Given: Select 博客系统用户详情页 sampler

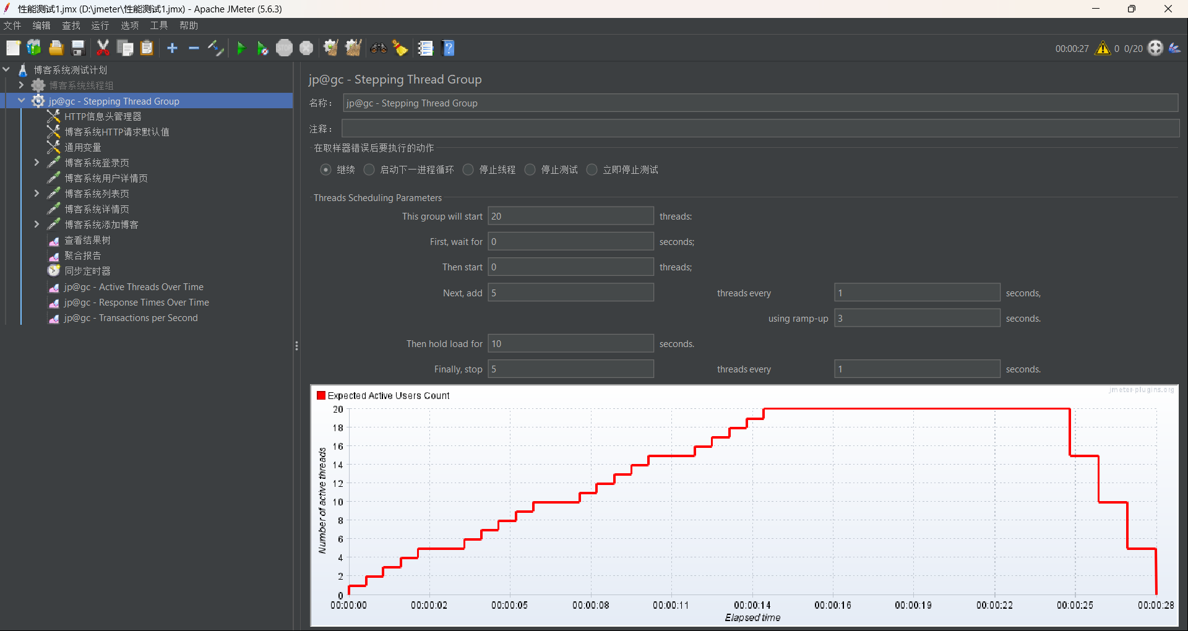Looking at the screenshot, I should pyautogui.click(x=106, y=178).
